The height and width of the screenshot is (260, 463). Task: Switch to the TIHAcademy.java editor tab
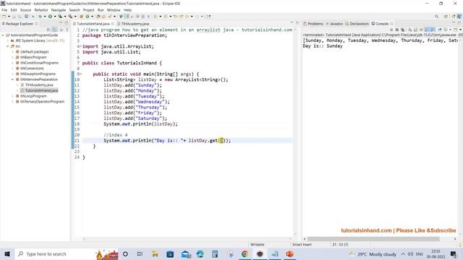pos(135,24)
